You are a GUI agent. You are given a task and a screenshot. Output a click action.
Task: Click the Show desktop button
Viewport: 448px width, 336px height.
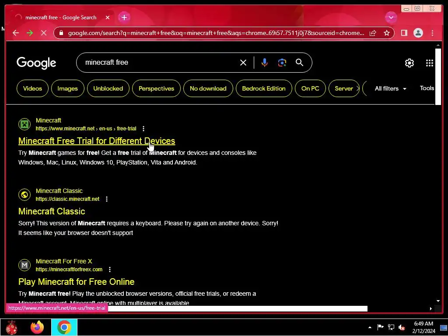coord(444,327)
